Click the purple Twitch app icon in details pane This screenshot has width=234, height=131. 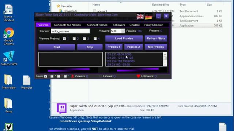[x=61, y=108]
